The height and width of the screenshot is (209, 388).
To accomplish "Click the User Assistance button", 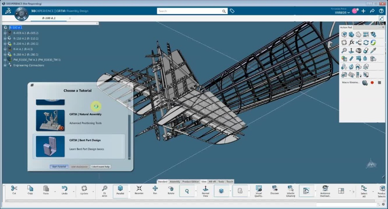I will [x=79, y=167].
